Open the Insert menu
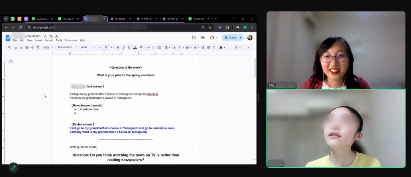This screenshot has height=177, width=411. [39, 41]
